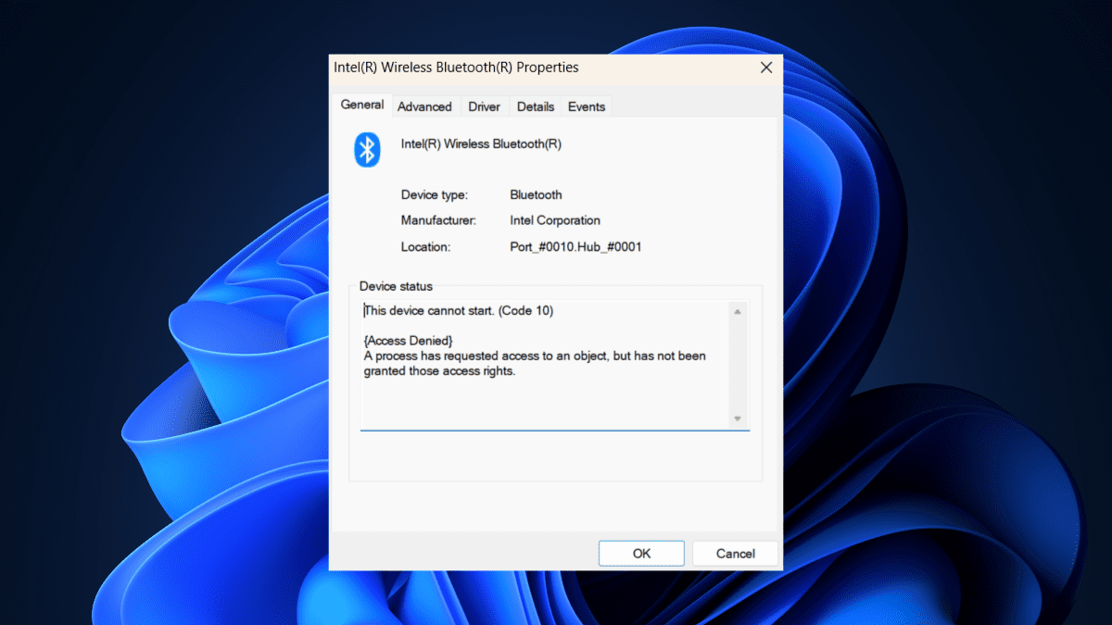Image resolution: width=1112 pixels, height=625 pixels.
Task: Click the dialog title bar text
Action: 456,68
